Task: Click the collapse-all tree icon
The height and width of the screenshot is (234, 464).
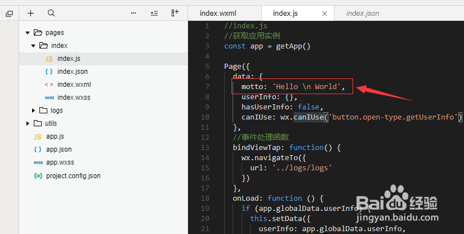Action: (154, 13)
